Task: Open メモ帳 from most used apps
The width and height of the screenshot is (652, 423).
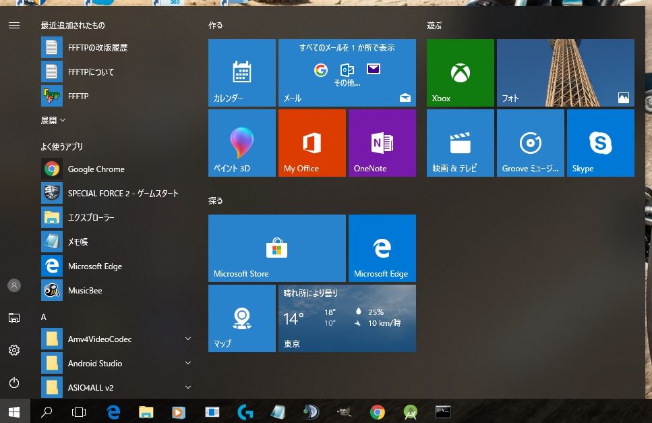Action: 117,242
